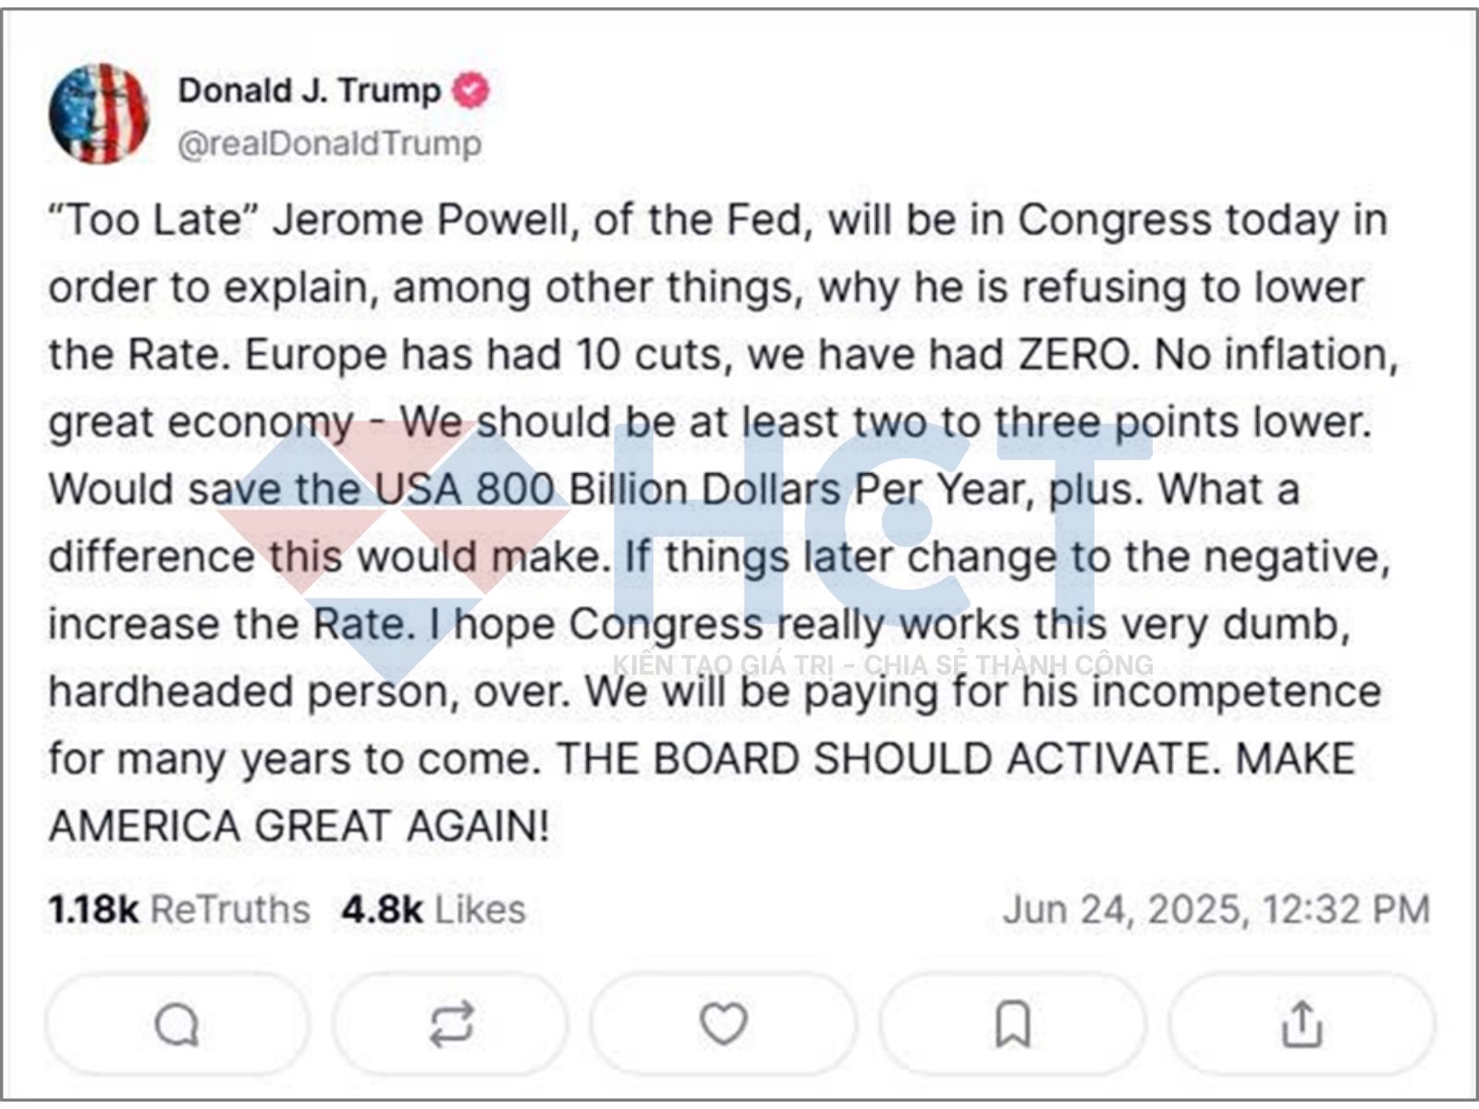Like the post with the heart icon
1479x1109 pixels.
pos(723,1024)
